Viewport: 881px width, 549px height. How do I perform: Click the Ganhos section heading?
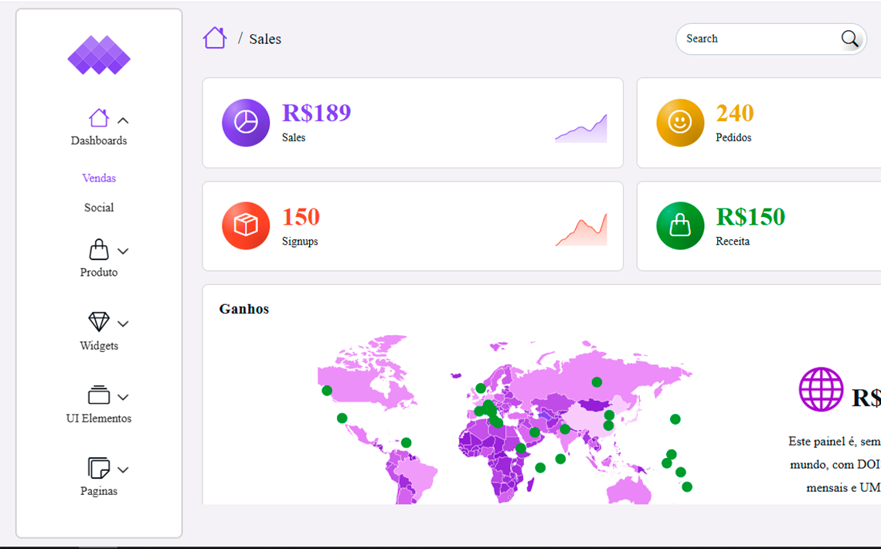(244, 309)
